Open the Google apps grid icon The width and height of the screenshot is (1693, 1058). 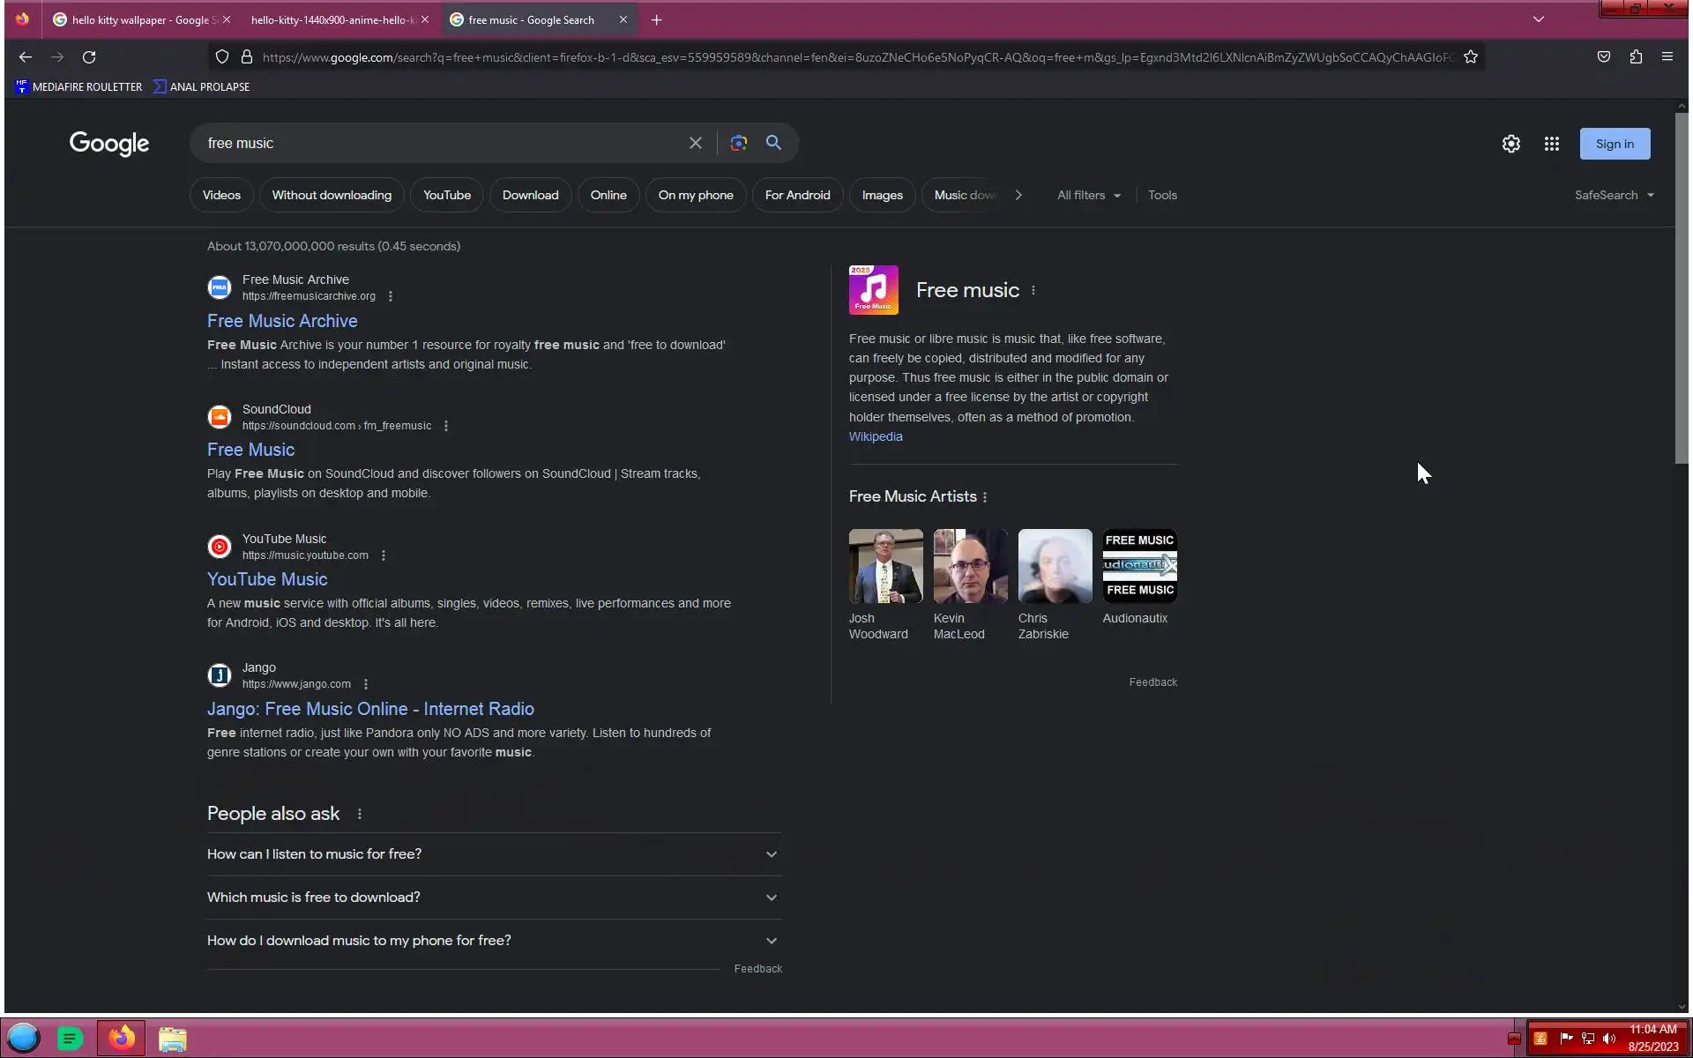pos(1552,144)
